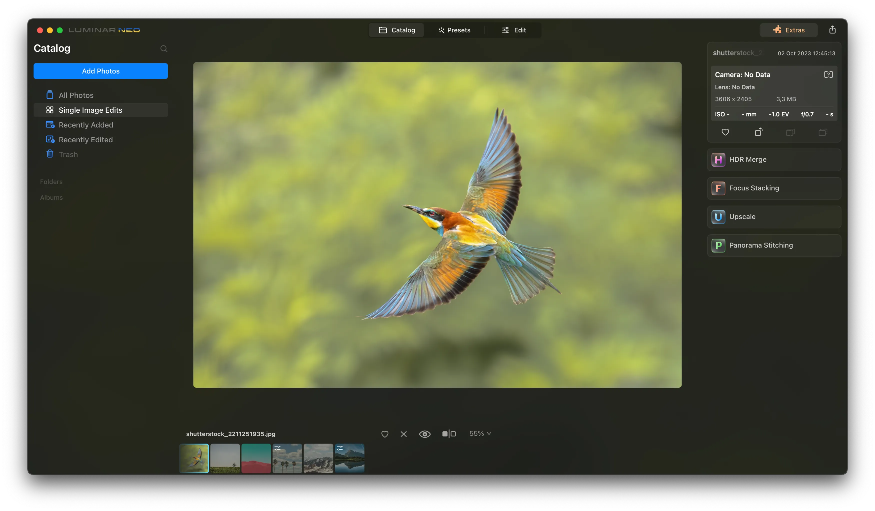Select the red dune thumbnail in filmstrip
Image resolution: width=875 pixels, height=511 pixels.
pos(256,458)
